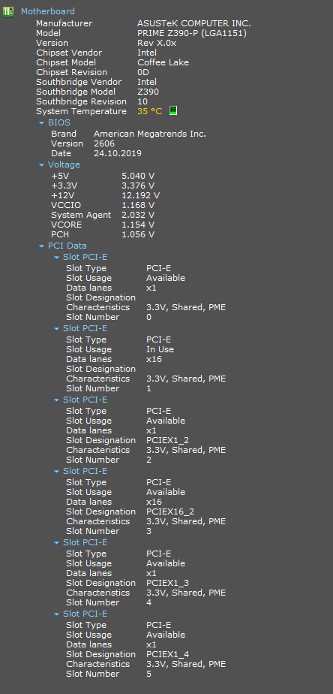Viewport: 333px width, 694px height.
Task: Click the green System Temperature indicator icon
Action: 173,110
